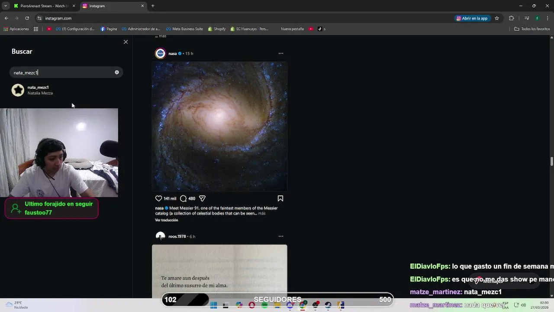Open Steam from taskbar
Viewport: 554px width, 312px height.
pos(328,305)
